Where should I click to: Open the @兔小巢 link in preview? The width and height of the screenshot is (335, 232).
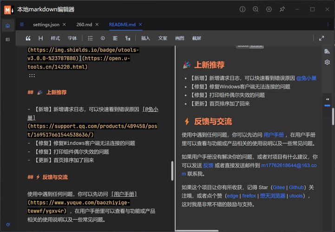click(x=306, y=78)
